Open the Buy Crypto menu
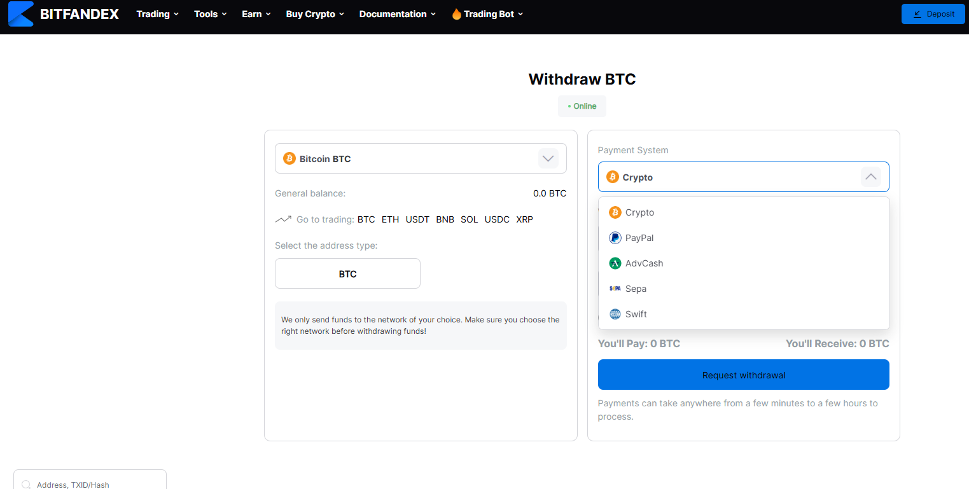The image size is (969, 489). coord(315,14)
